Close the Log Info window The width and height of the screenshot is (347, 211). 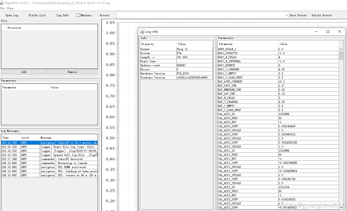340,31
